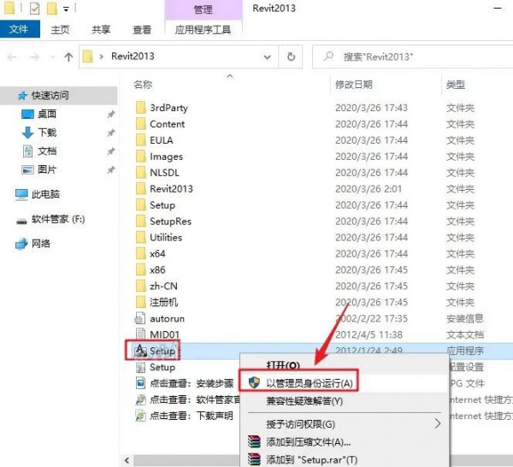Switch to the 共享 ribbon tab

point(101,30)
